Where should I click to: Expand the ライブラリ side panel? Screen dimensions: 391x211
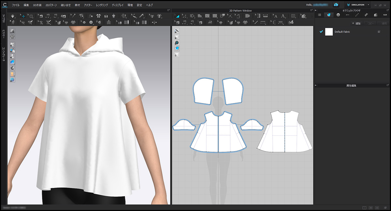pos(3,18)
